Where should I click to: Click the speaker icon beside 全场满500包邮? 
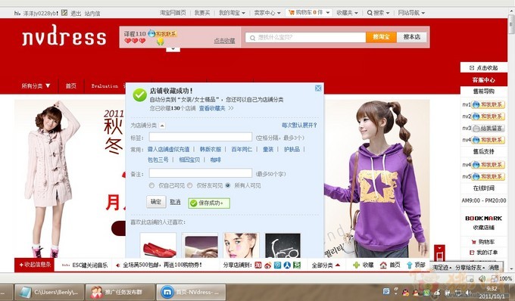[x=118, y=265]
